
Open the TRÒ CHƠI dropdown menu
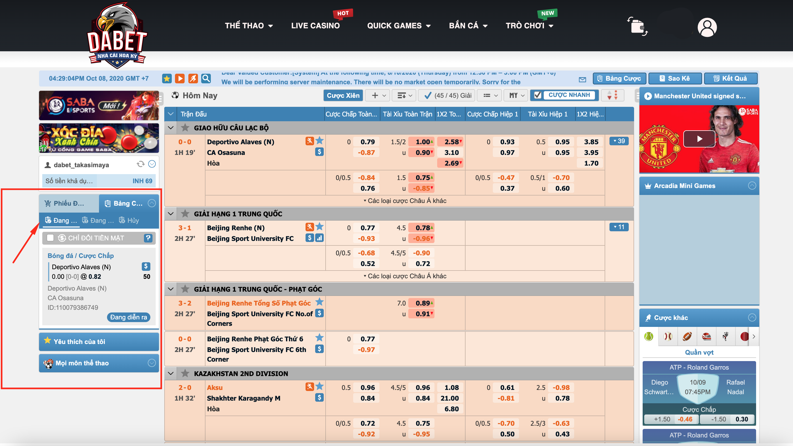click(529, 26)
